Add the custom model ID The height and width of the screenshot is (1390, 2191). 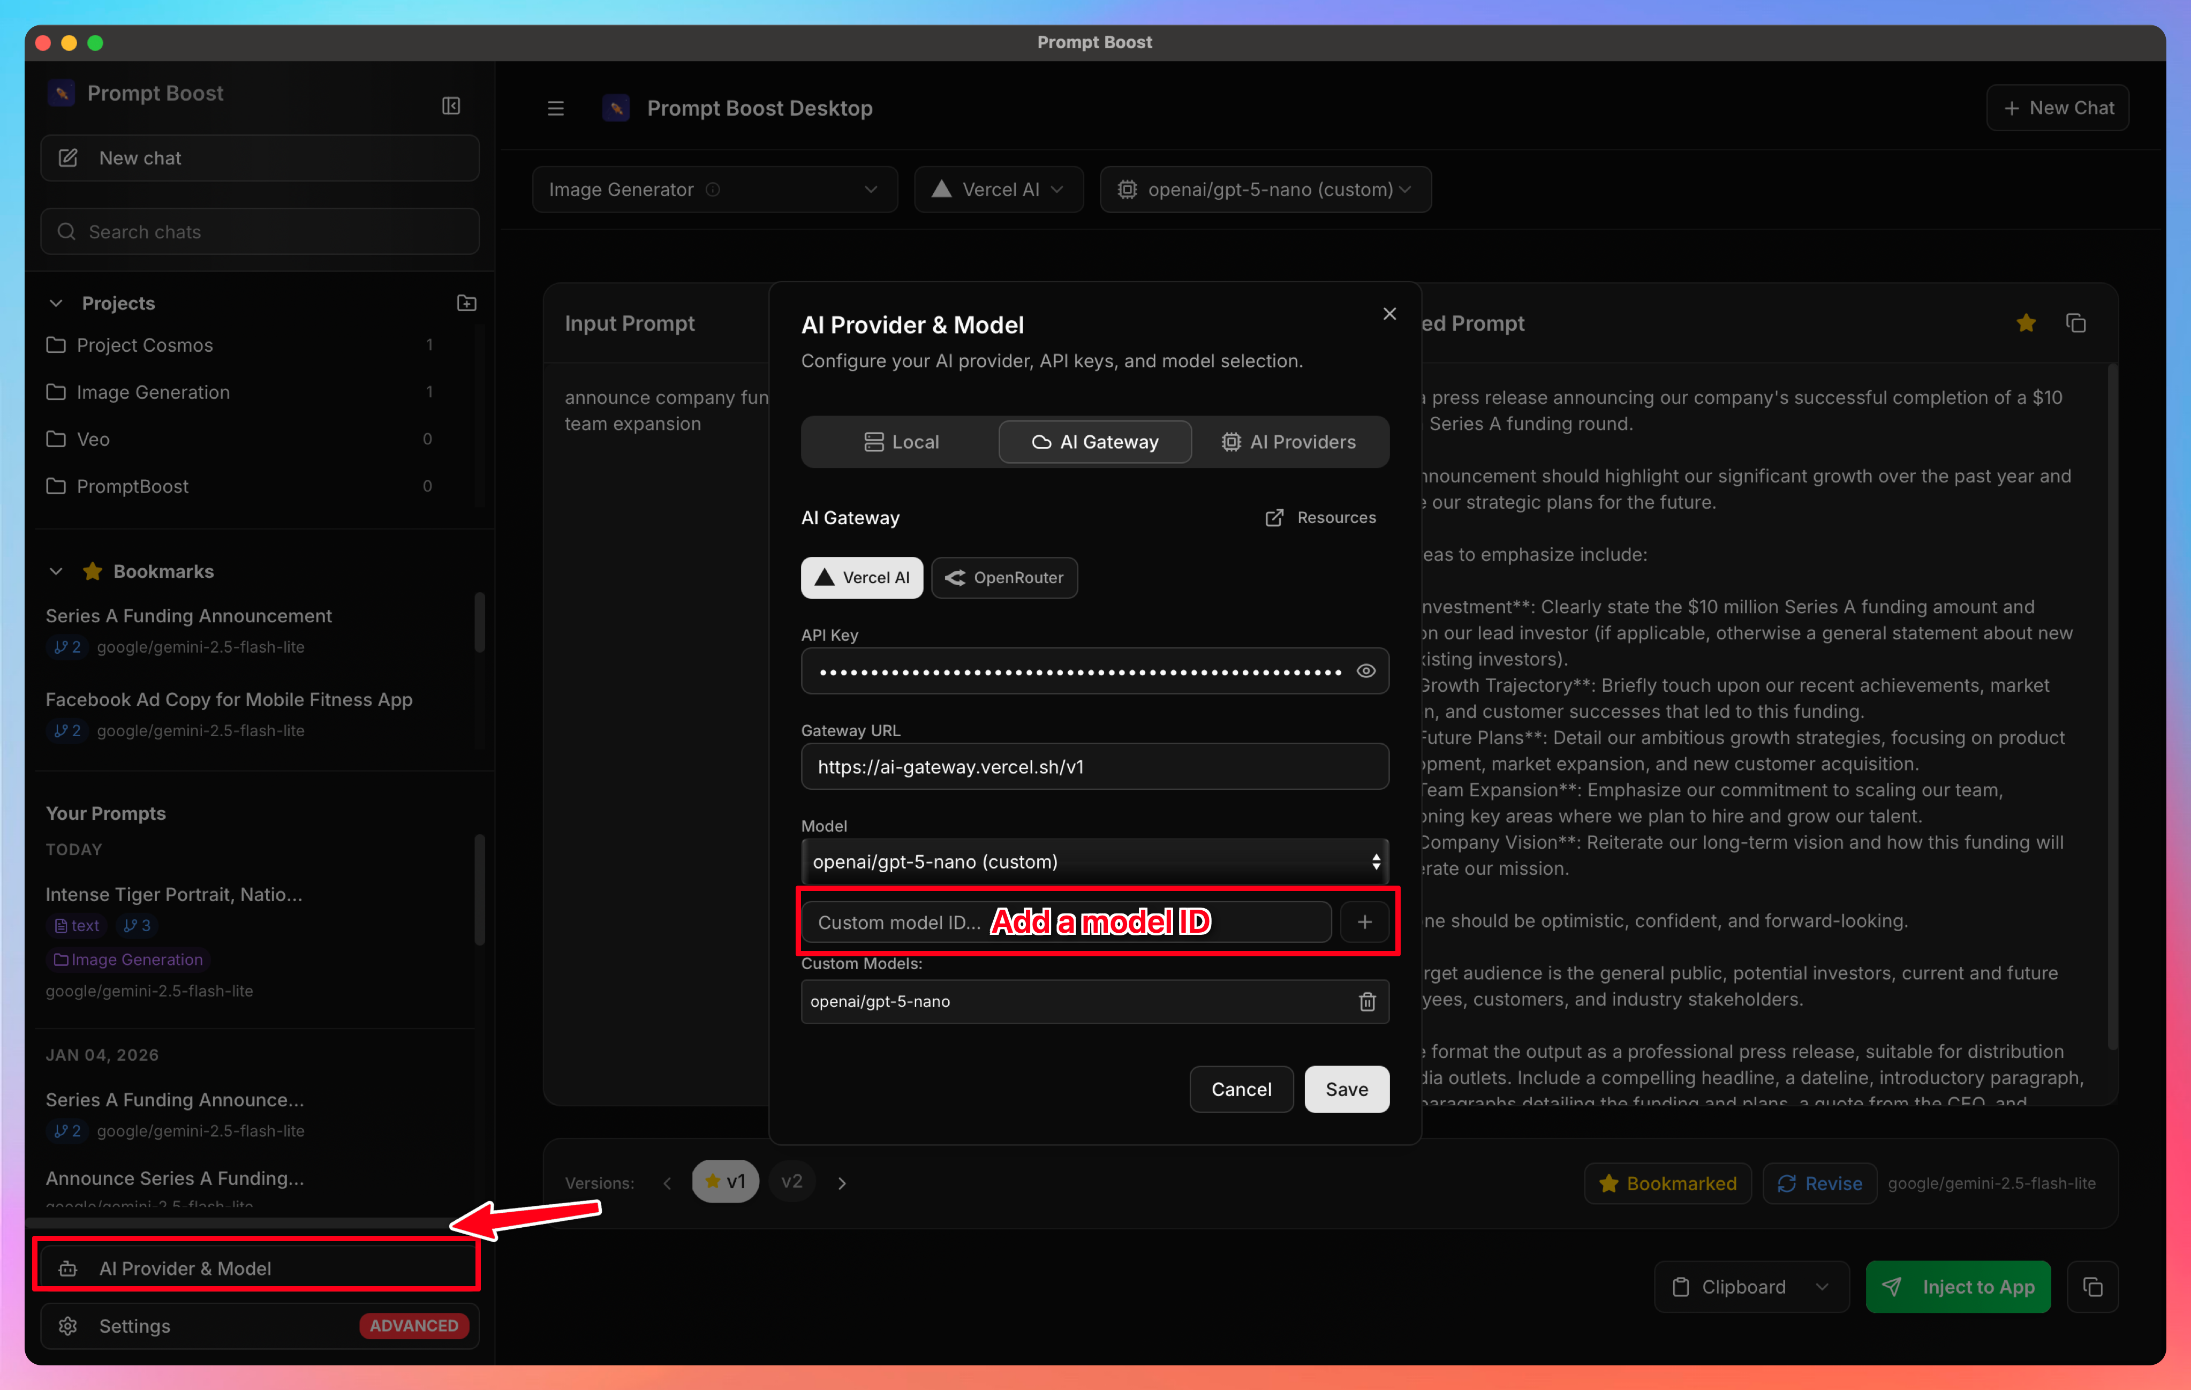pyautogui.click(x=1365, y=921)
